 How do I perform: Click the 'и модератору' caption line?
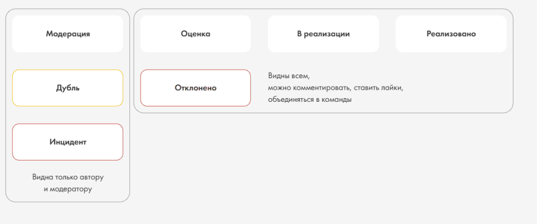68,189
